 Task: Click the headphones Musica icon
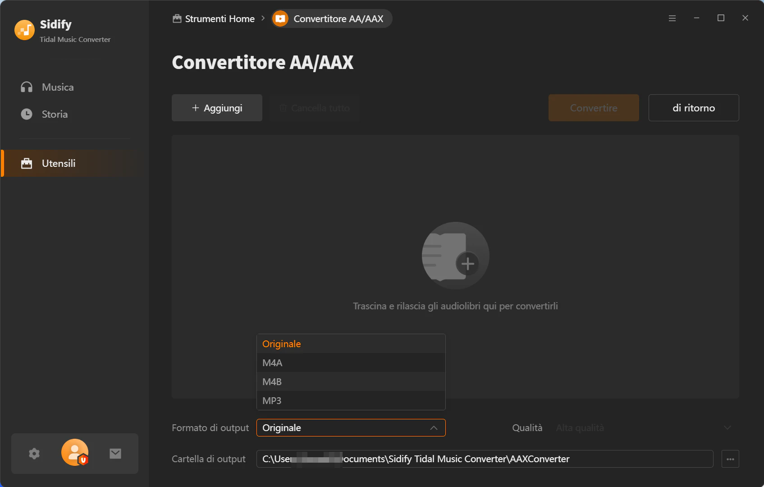[27, 87]
